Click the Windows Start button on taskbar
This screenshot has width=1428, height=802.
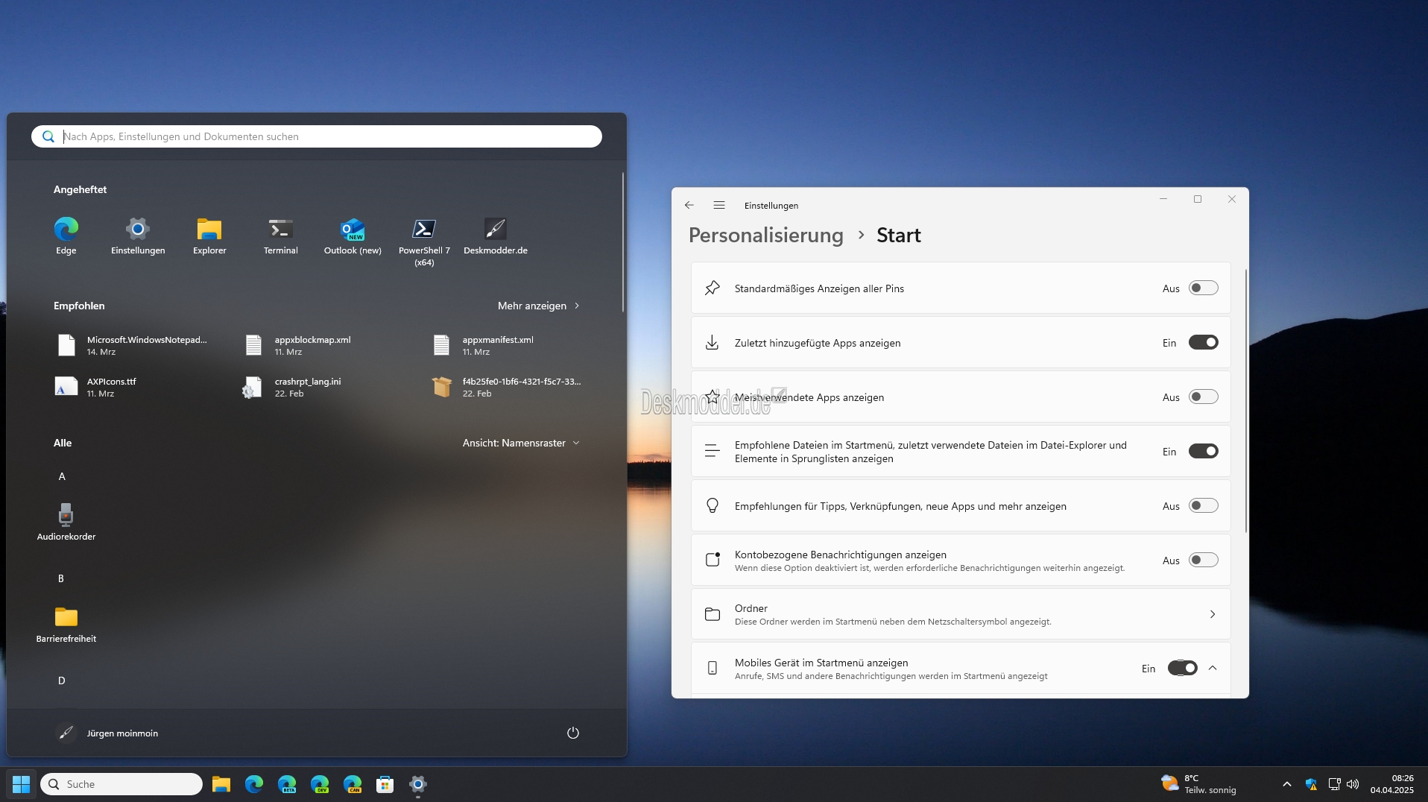(x=21, y=784)
